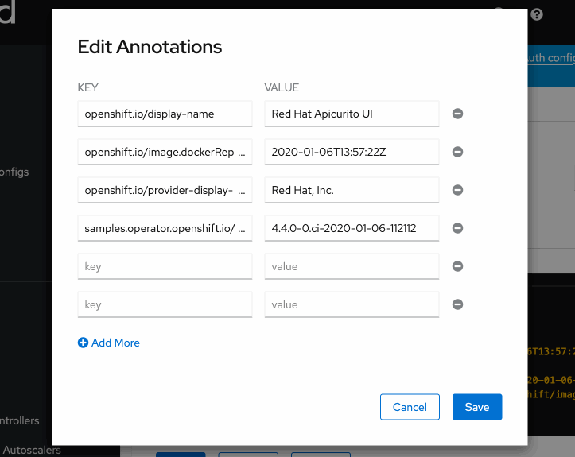Click the Add More link
Screen dimensions: 575x457
click(108, 343)
